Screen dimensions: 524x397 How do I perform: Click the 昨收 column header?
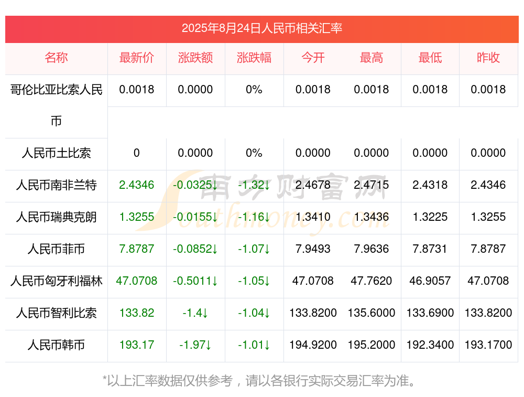pyautogui.click(x=488, y=58)
